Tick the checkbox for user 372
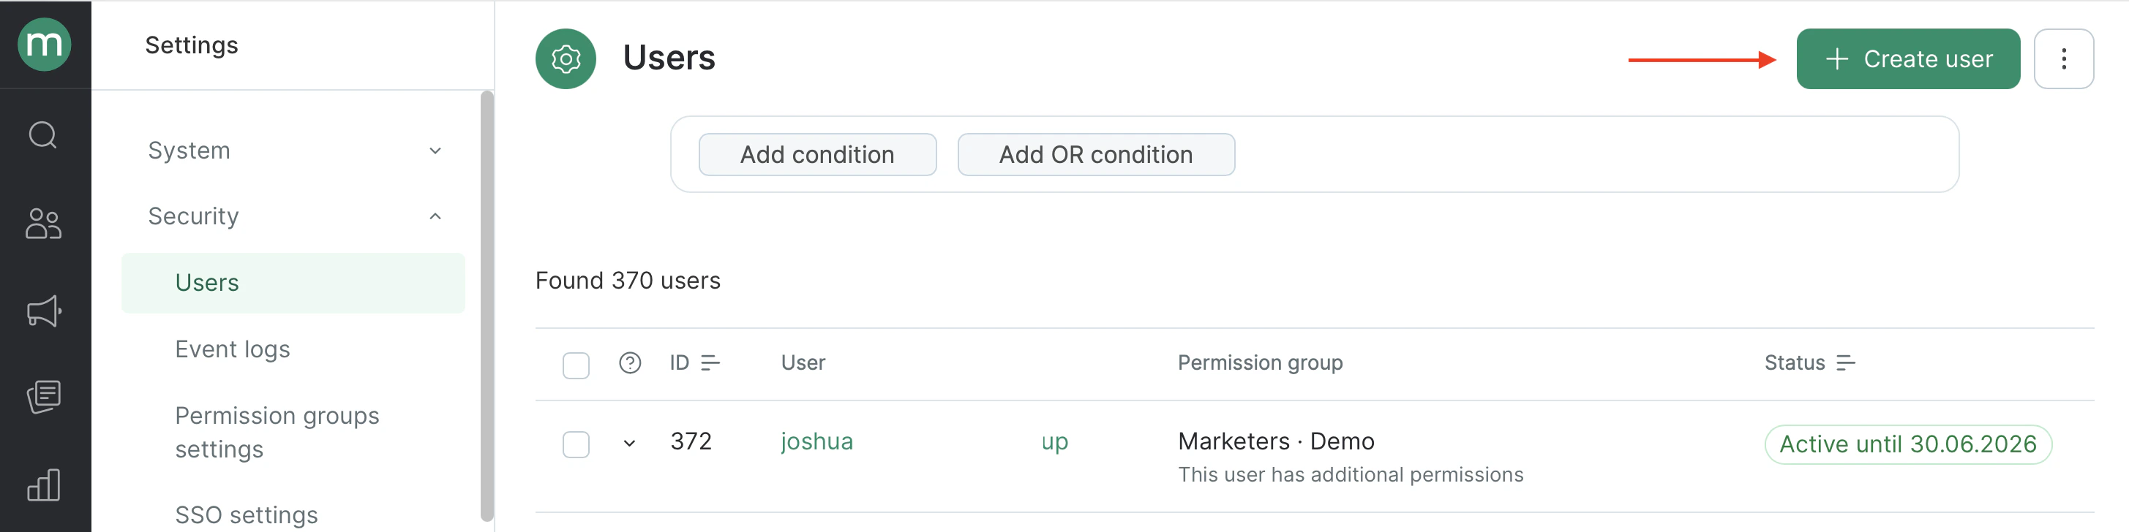 tap(576, 444)
